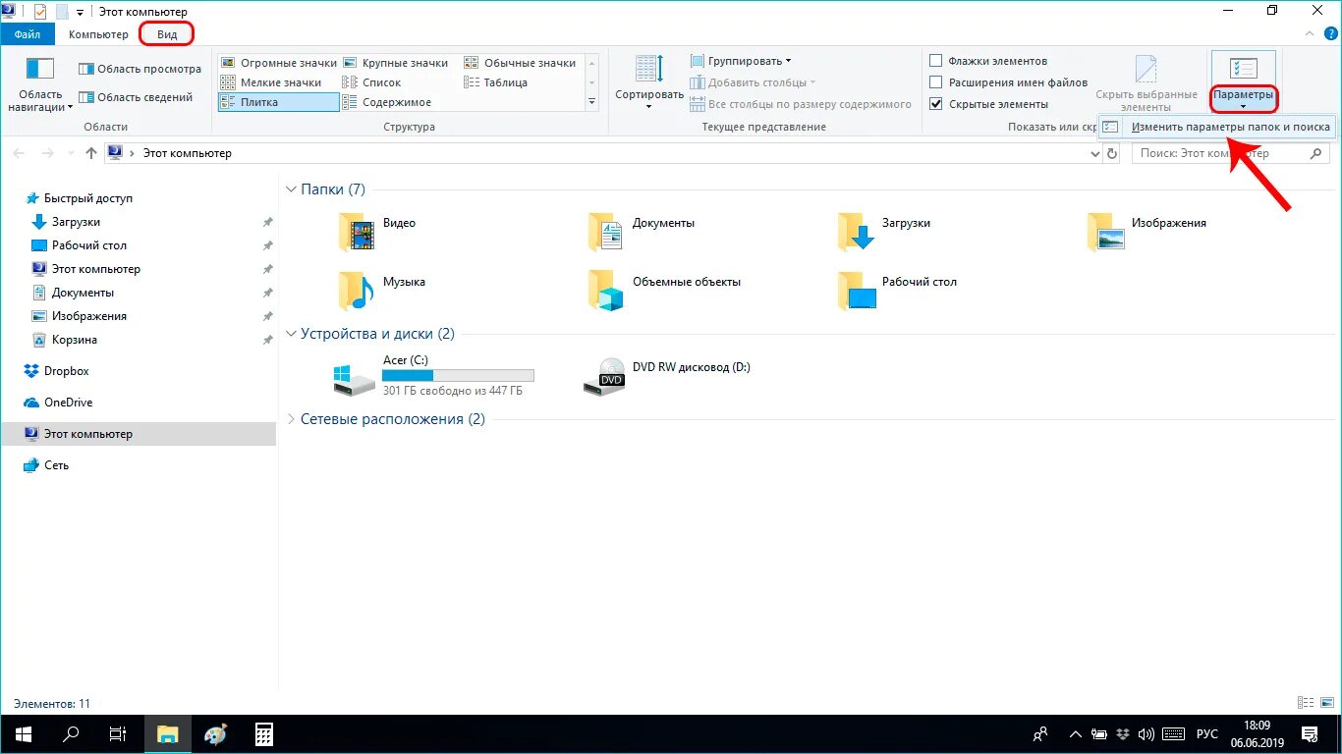Open OneDrive in navigation pane
Screen dimensions: 1342x754
[60, 403]
